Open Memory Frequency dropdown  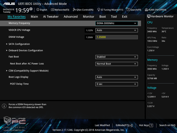[117, 23]
